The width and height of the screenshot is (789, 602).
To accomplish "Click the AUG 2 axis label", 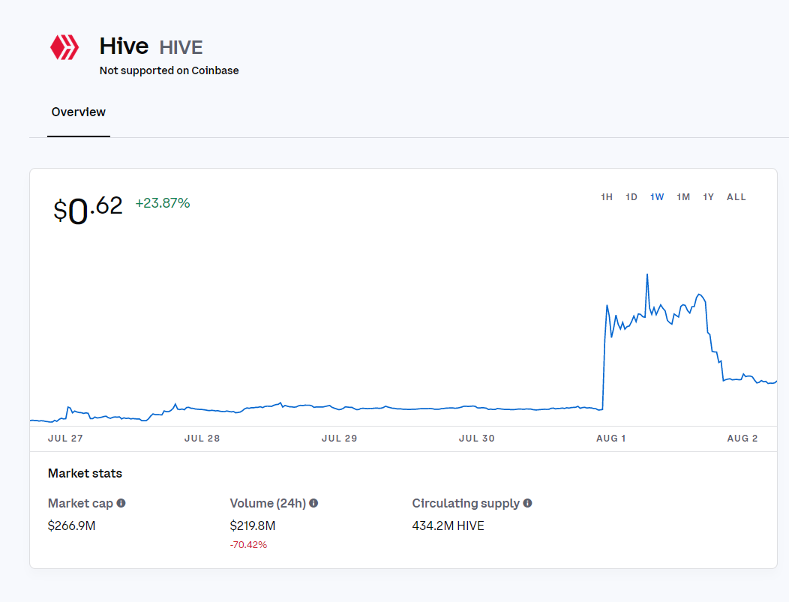I will 742,439.
